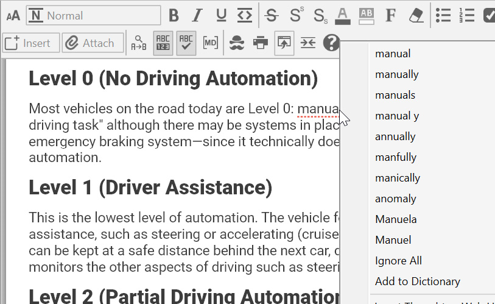Click the superscript icon

pyautogui.click(x=296, y=15)
